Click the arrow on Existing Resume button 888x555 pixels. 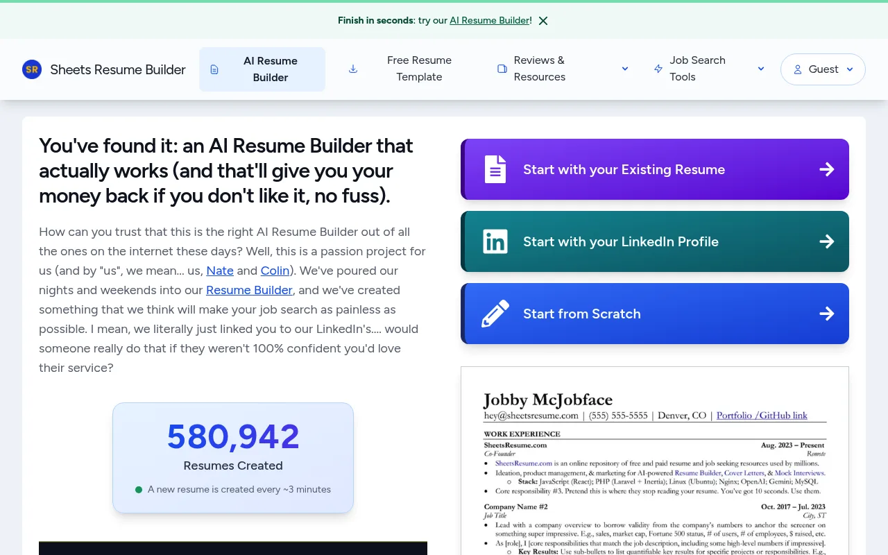(826, 169)
